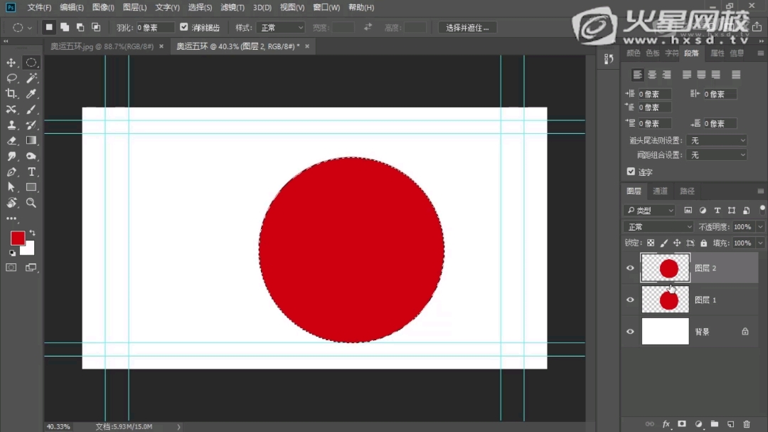Lock image pixels with brush icon
This screenshot has width=768, height=432.
click(x=663, y=243)
